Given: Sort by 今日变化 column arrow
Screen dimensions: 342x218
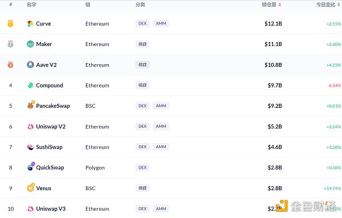Looking at the screenshot, I should pyautogui.click(x=339, y=5).
